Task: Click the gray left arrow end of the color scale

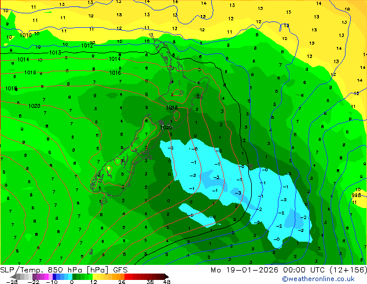Action: 13,276
